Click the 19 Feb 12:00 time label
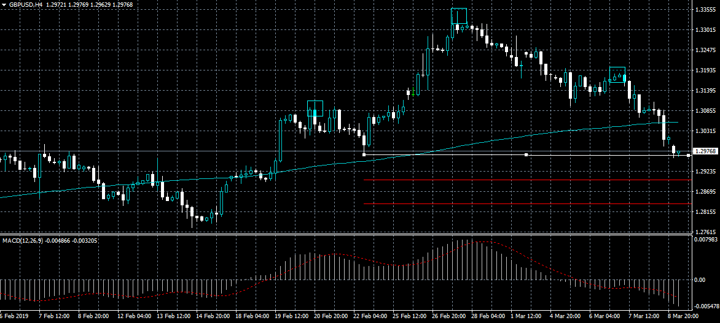Viewport: 720px width, 323px height. tap(292, 316)
